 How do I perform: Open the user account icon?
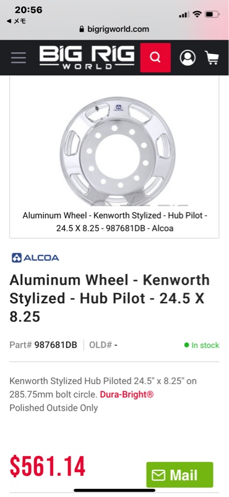188,58
